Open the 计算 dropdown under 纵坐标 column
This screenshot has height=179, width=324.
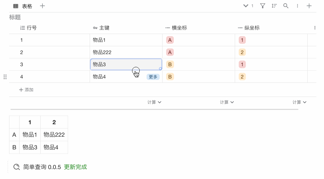coord(299,102)
